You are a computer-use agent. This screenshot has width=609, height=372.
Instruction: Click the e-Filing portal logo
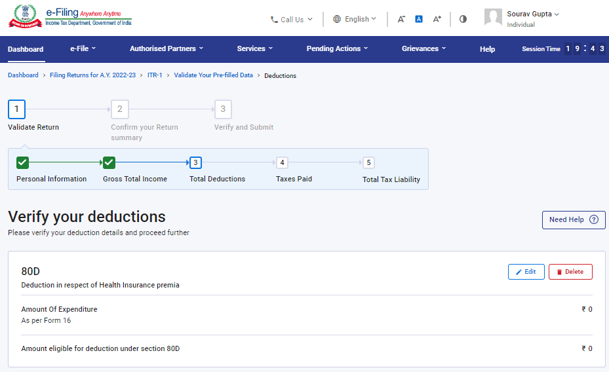(x=70, y=16)
